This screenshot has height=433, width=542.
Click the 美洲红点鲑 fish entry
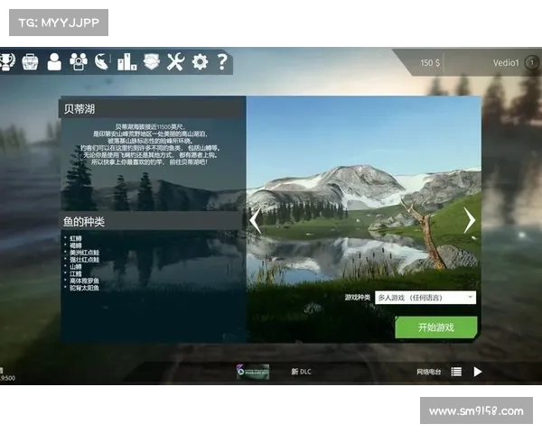(84, 253)
